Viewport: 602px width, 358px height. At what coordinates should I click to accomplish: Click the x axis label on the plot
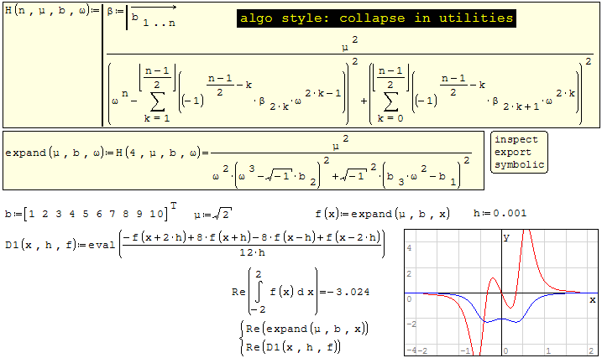coord(592,299)
